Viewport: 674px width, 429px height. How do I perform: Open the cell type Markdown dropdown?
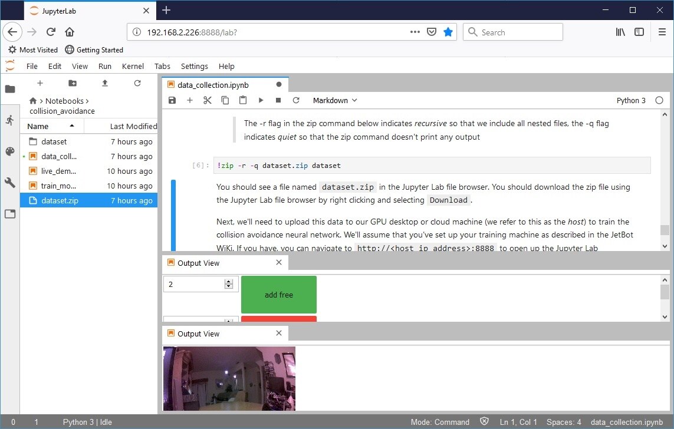tap(335, 101)
